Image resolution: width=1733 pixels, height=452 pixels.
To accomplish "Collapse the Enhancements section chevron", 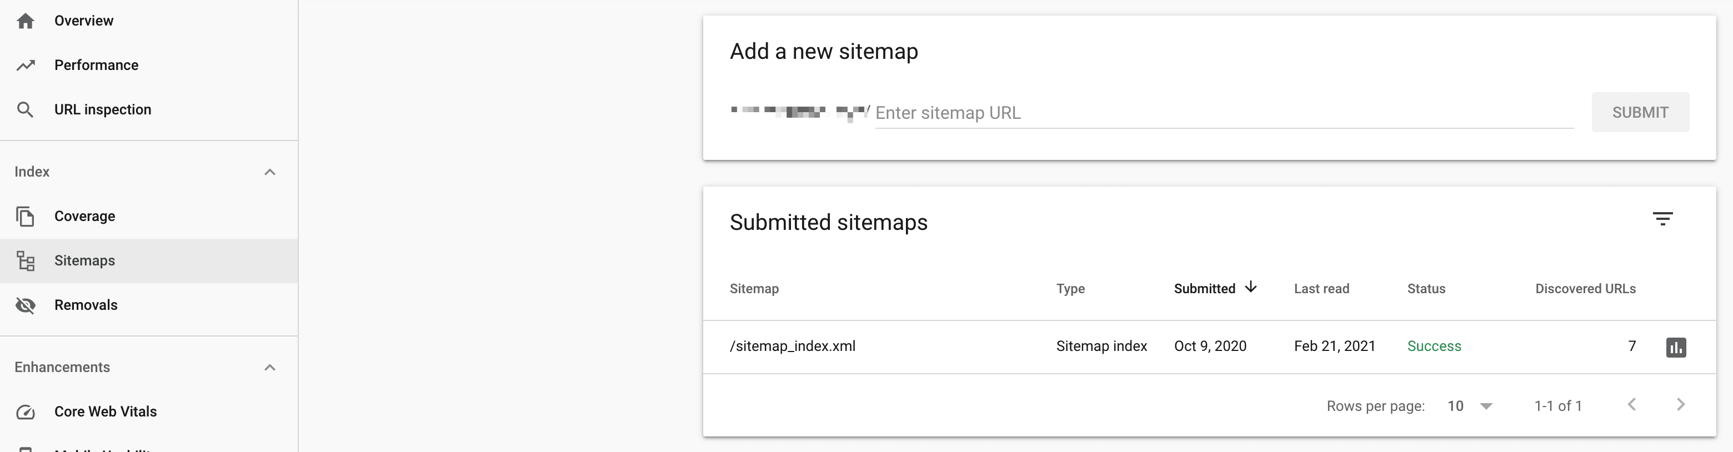I will 270,367.
